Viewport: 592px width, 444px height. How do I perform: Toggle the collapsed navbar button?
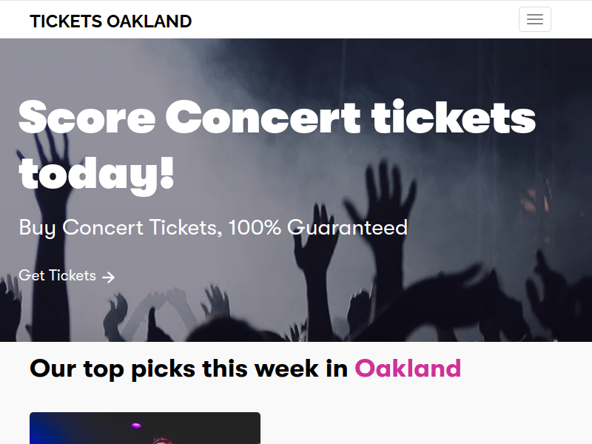pyautogui.click(x=534, y=19)
